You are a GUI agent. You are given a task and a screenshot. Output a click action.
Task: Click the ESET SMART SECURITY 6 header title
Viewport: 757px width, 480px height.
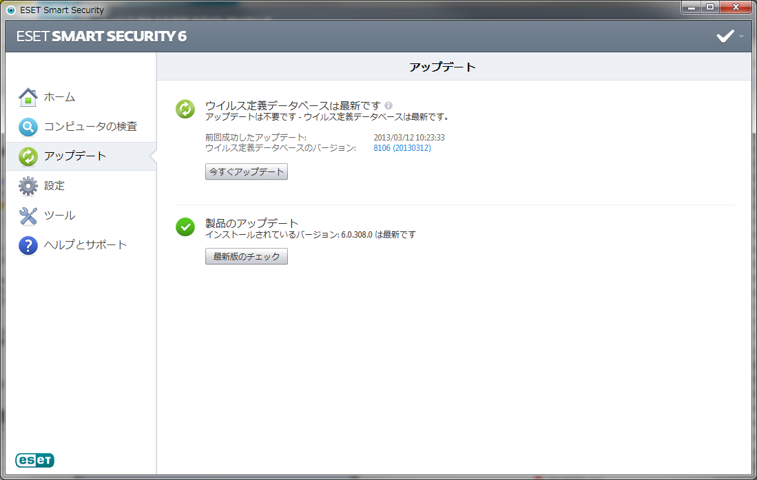(101, 36)
